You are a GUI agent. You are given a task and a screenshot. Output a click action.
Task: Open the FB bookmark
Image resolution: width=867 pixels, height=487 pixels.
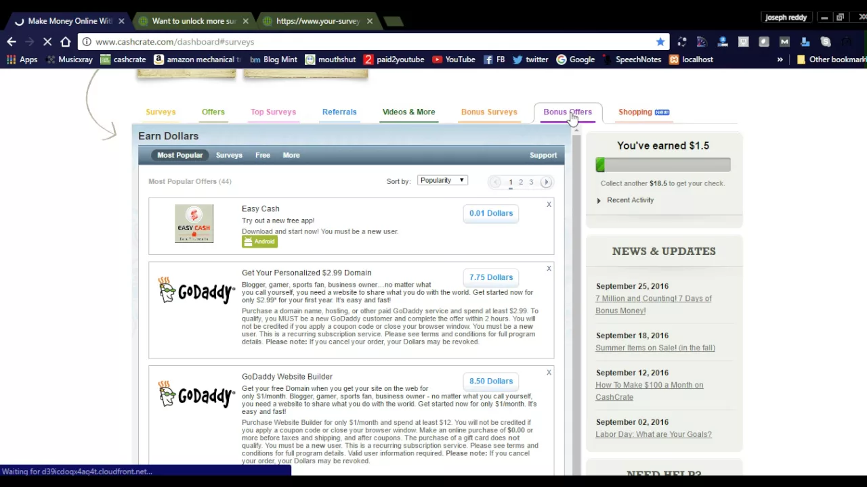[494, 60]
